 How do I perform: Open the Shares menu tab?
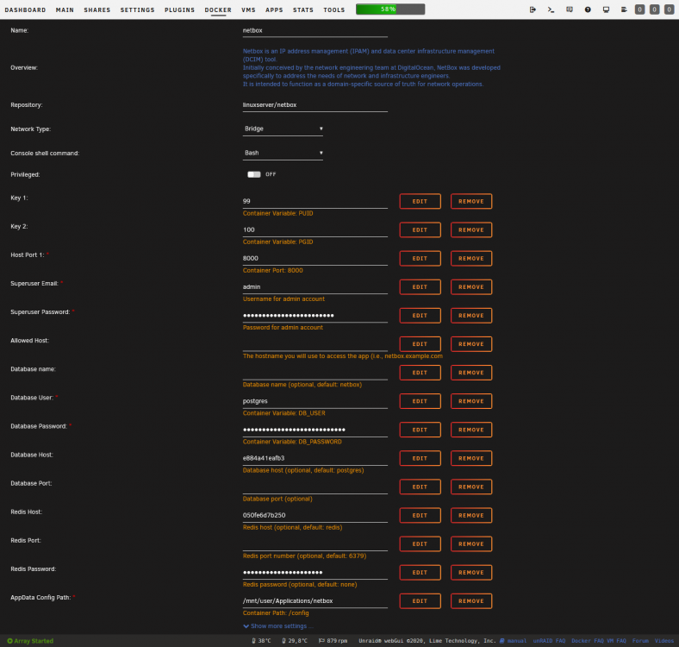(x=97, y=9)
